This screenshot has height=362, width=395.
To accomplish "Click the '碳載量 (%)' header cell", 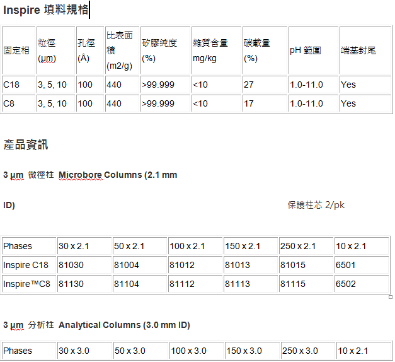I will coord(265,50).
